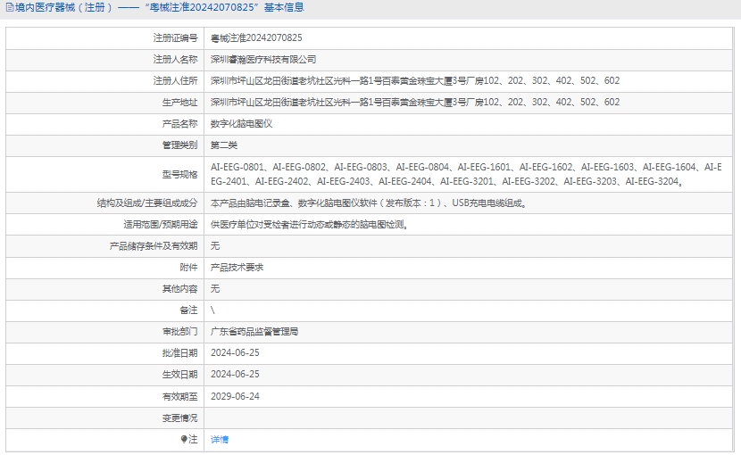Viewport: 741px width, 455px height.
Task: Click the 注册人住所 address value
Action: [x=414, y=81]
